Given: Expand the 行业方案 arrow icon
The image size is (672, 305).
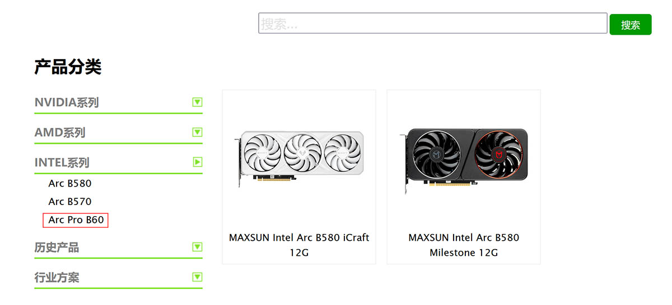Looking at the screenshot, I should [x=197, y=277].
